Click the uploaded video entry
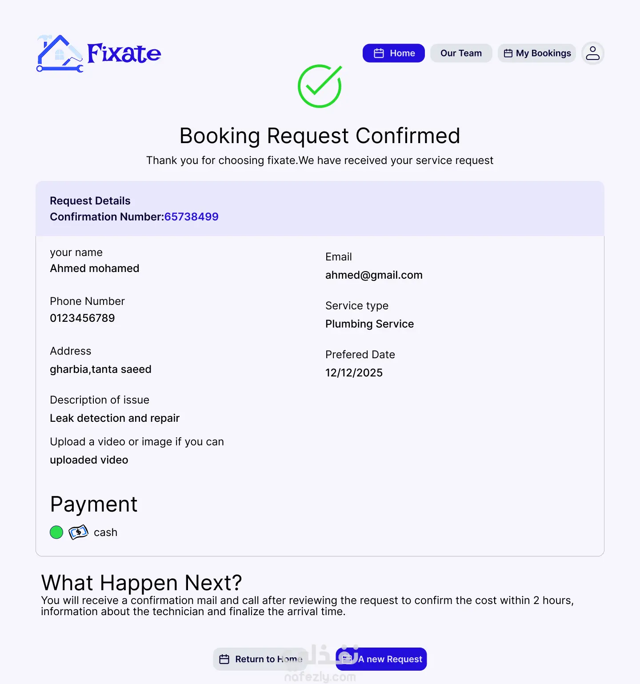Screen dimensions: 640x684 [89, 460]
